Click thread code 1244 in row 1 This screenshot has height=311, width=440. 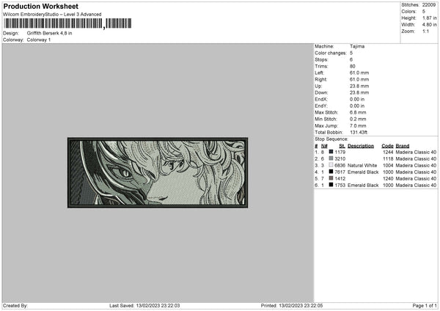[x=388, y=152]
